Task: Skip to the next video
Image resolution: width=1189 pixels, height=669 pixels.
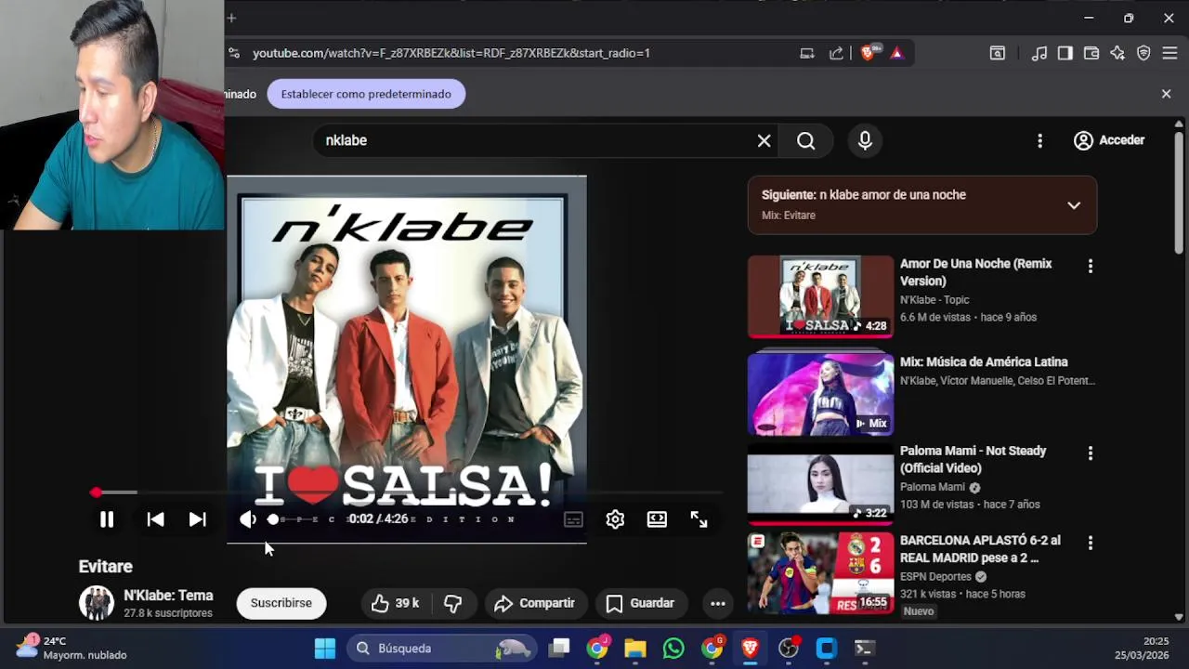Action: click(197, 519)
